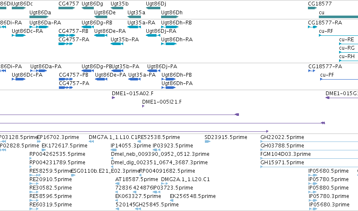Select the Ugt86Dc-PA protein label

click(x=27, y=75)
